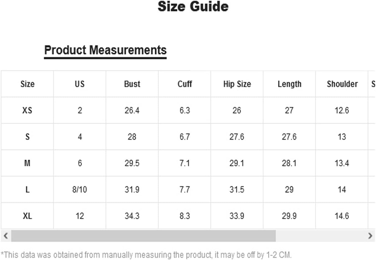Image resolution: width=376 pixels, height=260 pixels.
Task: Click the measurement disclaimer footnote text
Action: 146,255
